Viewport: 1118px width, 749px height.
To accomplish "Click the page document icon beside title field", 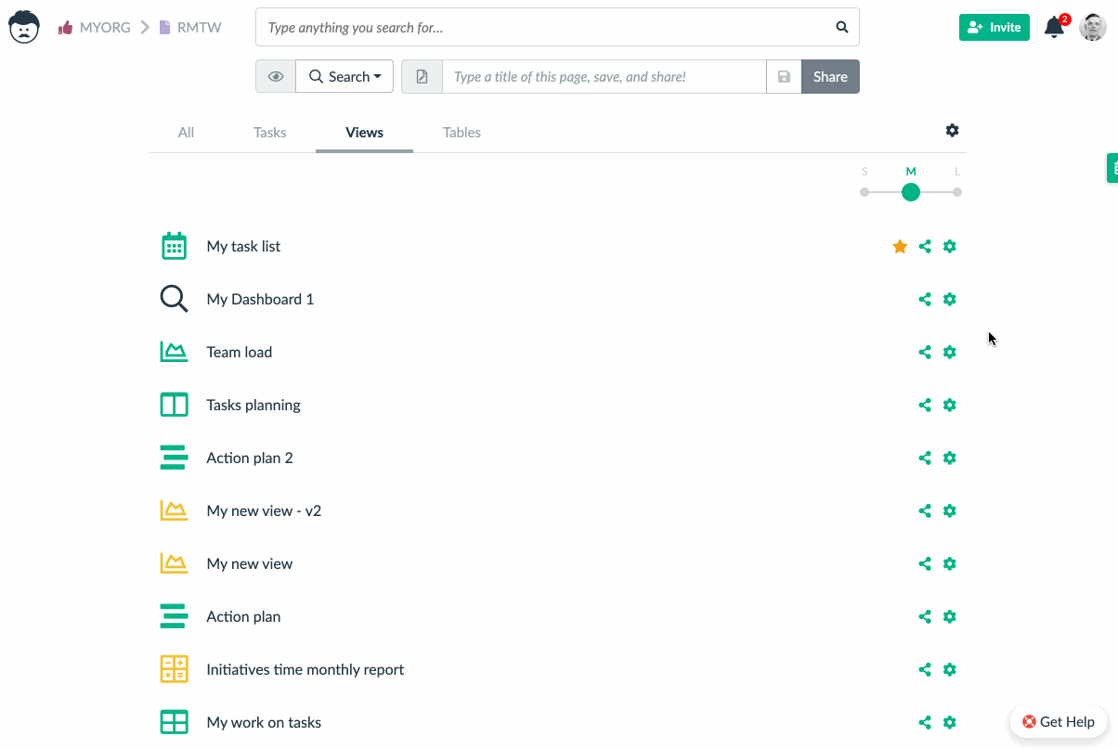I will tap(422, 77).
